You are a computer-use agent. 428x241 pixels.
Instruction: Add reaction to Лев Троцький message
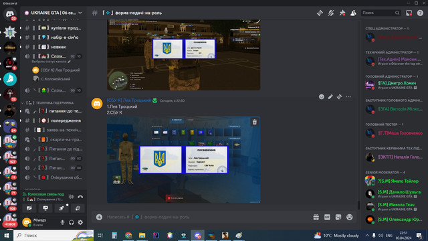321,96
